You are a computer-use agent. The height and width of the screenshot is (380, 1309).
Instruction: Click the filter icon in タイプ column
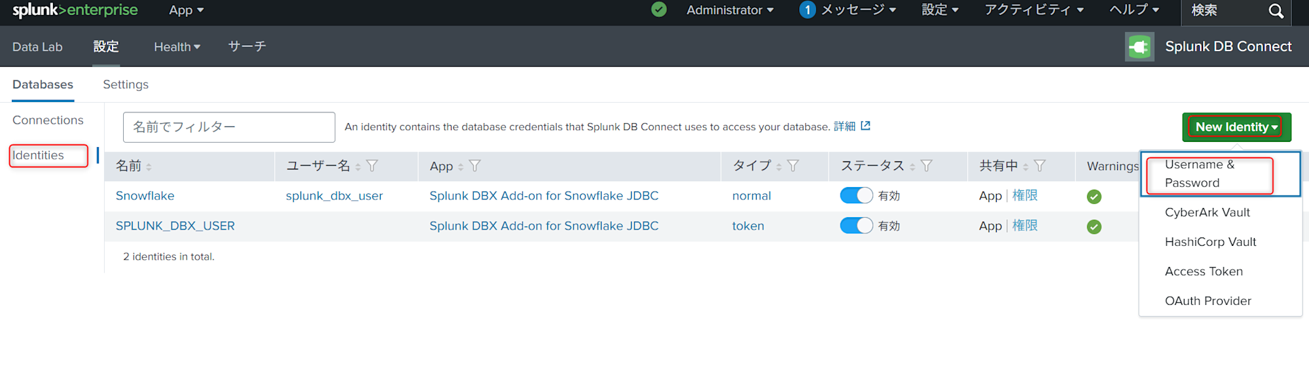point(793,166)
